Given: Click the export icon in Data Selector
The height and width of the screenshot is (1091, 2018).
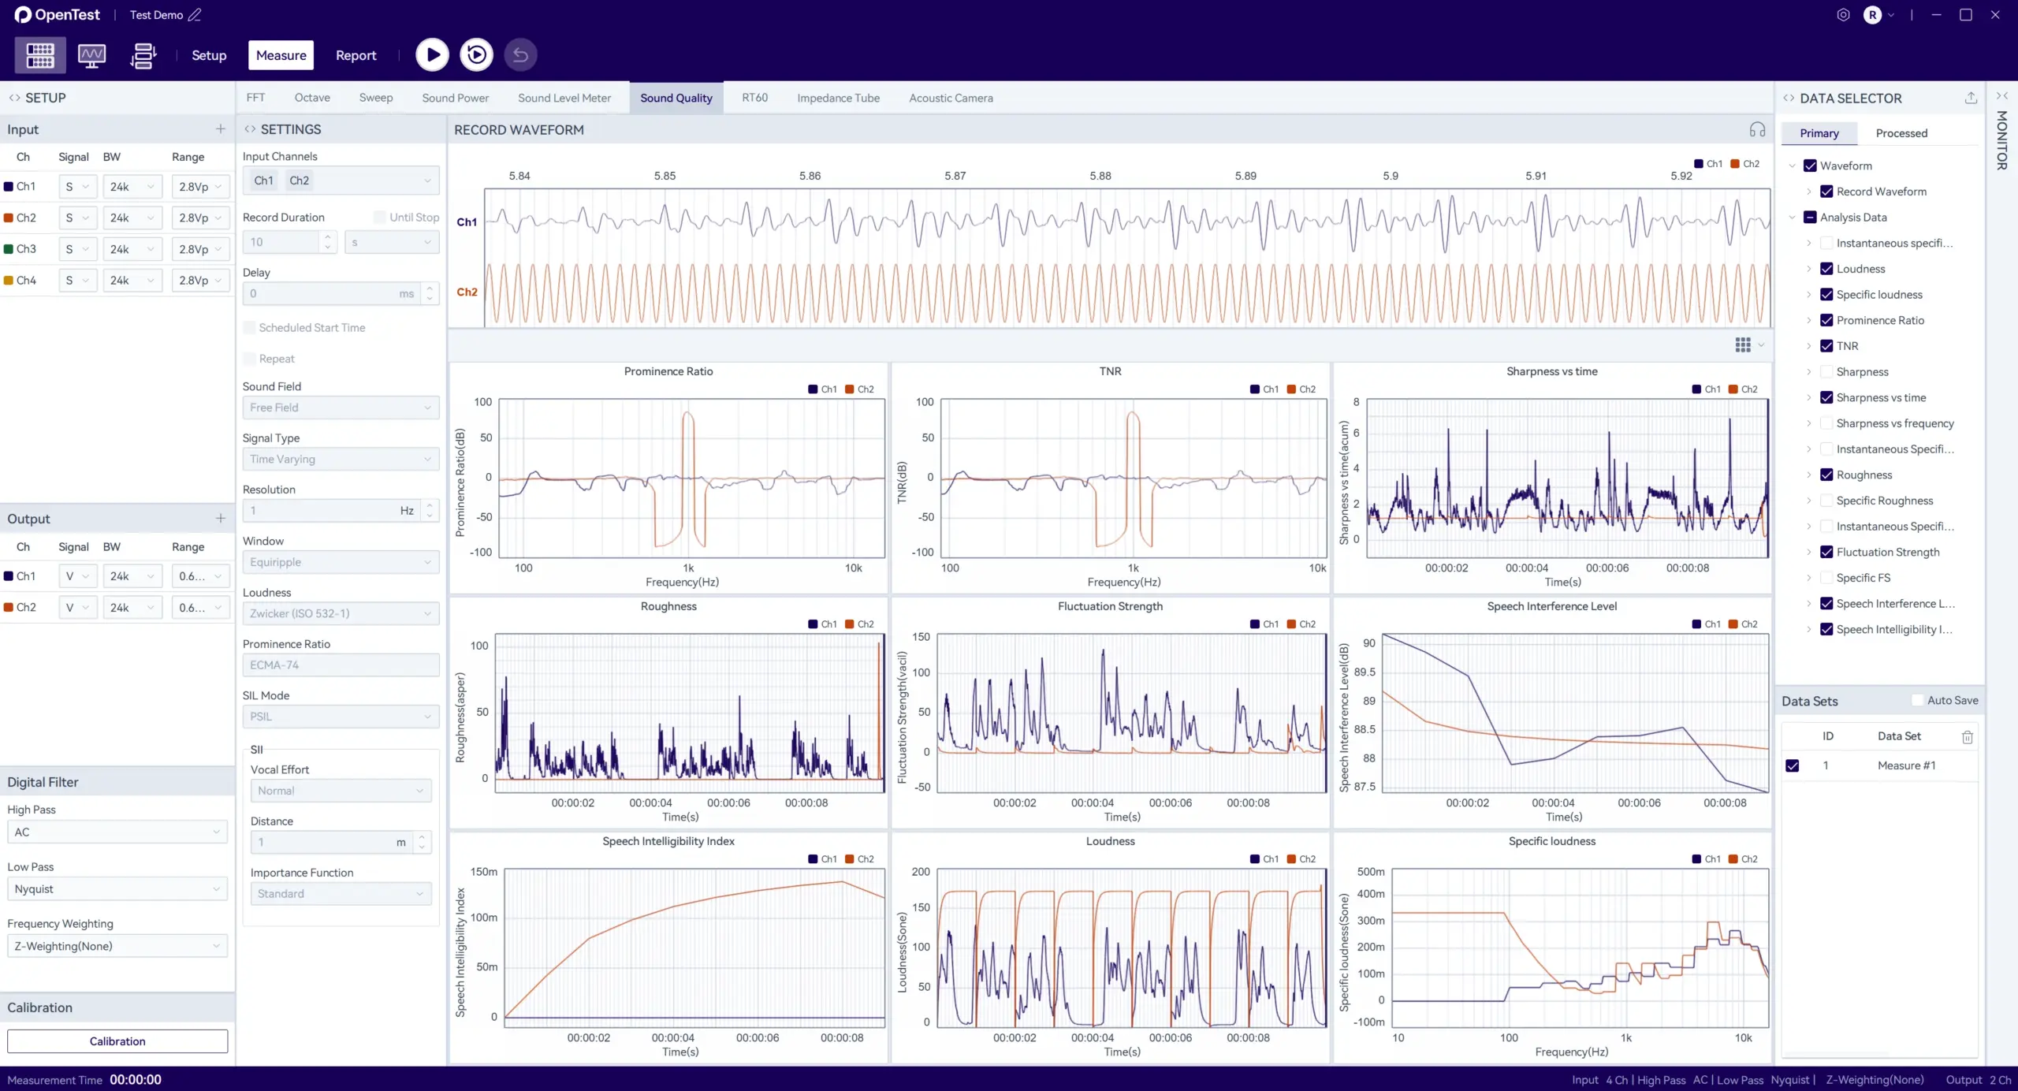Looking at the screenshot, I should click(x=1971, y=98).
